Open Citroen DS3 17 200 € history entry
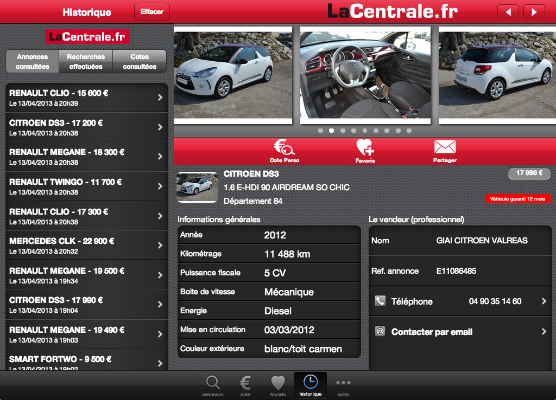 pyautogui.click(x=87, y=127)
